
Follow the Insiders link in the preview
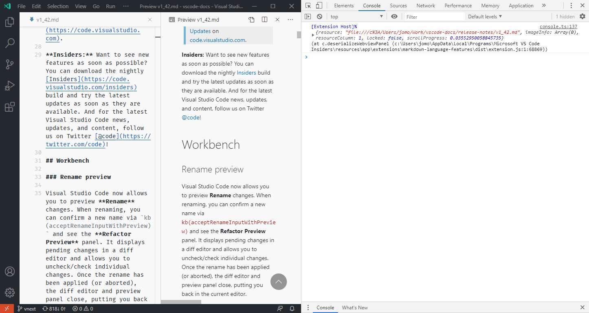[x=246, y=73]
